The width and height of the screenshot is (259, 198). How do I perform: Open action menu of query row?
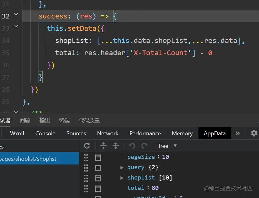click(x=98, y=168)
